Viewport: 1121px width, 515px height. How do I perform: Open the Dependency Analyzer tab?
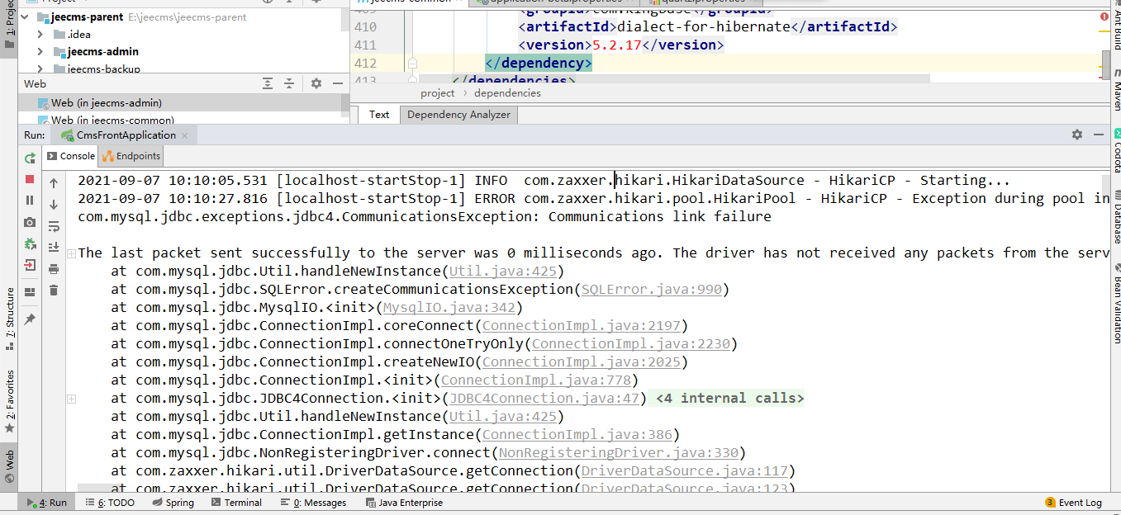click(458, 115)
